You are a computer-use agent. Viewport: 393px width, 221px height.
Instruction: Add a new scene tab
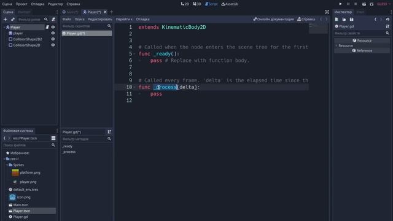[x=112, y=12]
